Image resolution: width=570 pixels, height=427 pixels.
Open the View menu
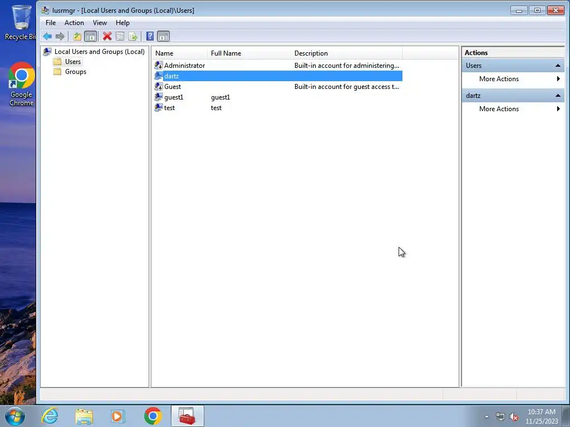click(100, 22)
